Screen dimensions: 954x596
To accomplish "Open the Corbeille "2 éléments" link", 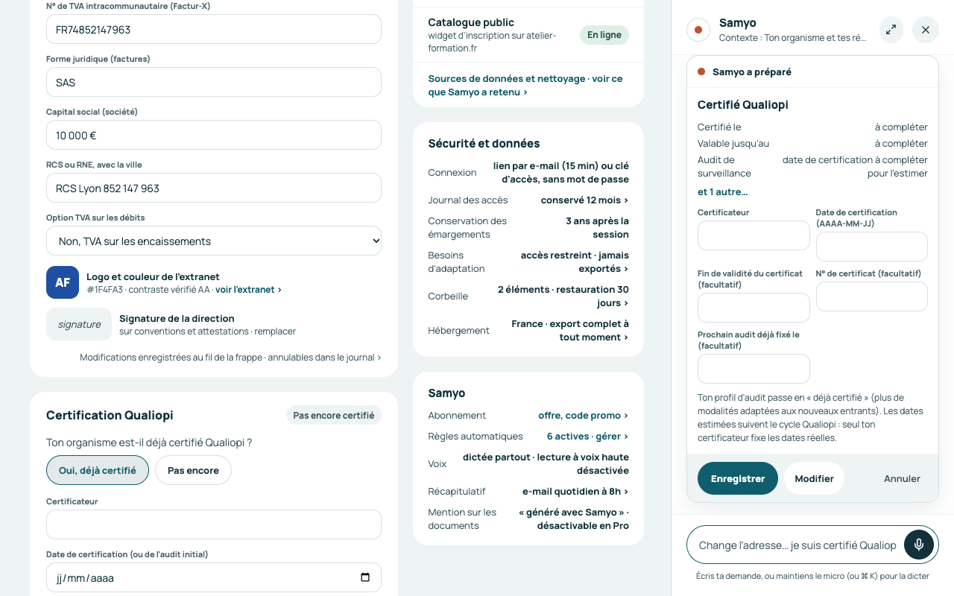I will pos(563,296).
